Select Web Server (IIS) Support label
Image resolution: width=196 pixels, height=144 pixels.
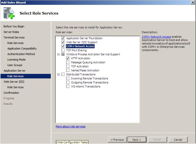pyautogui.click(x=82, y=42)
